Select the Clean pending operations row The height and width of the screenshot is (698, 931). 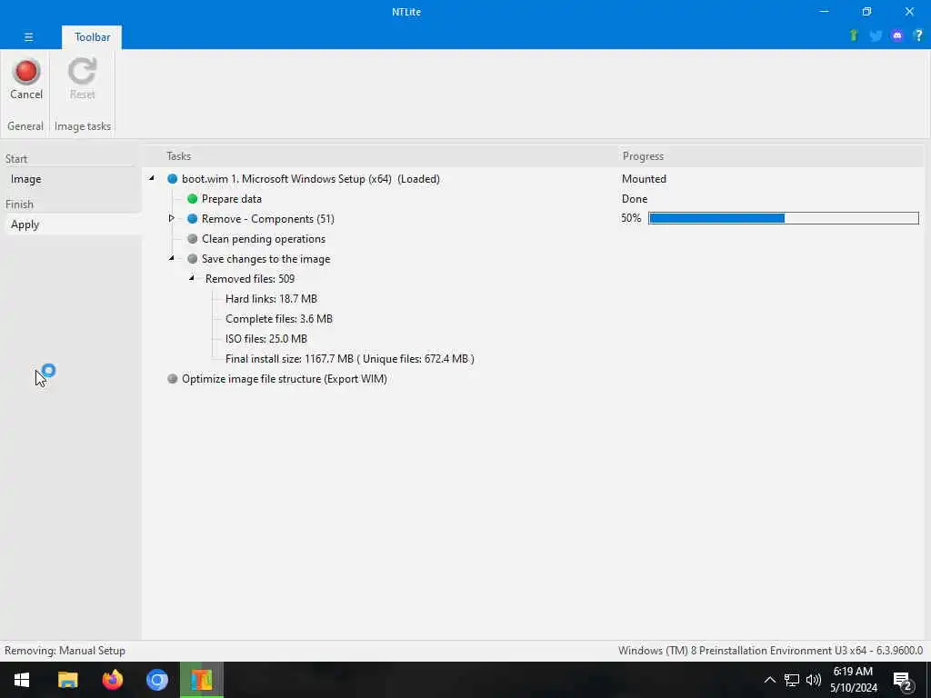tap(264, 239)
